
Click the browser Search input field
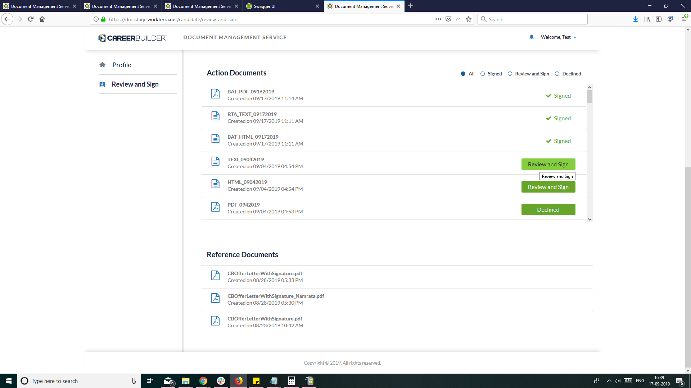[533, 19]
